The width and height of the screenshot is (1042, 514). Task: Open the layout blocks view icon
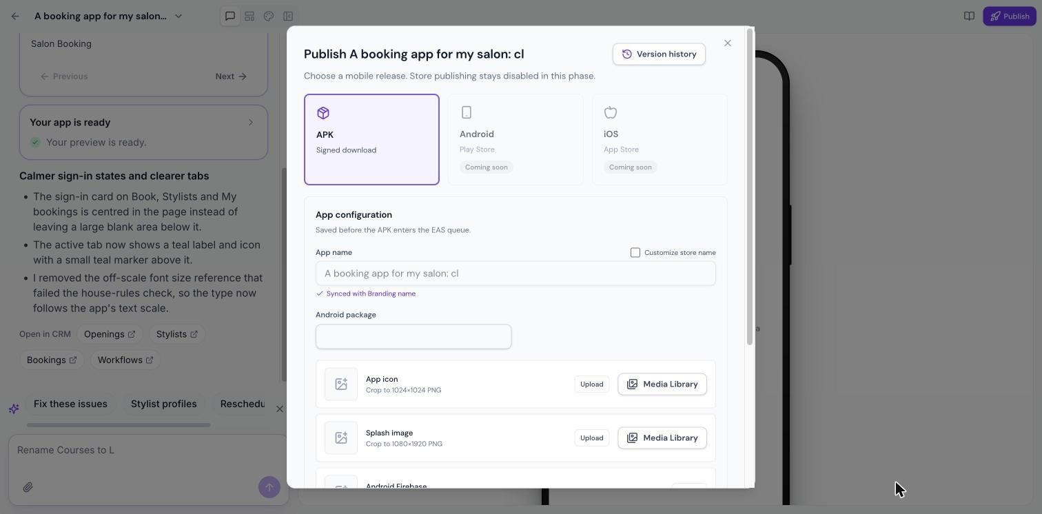pos(249,16)
